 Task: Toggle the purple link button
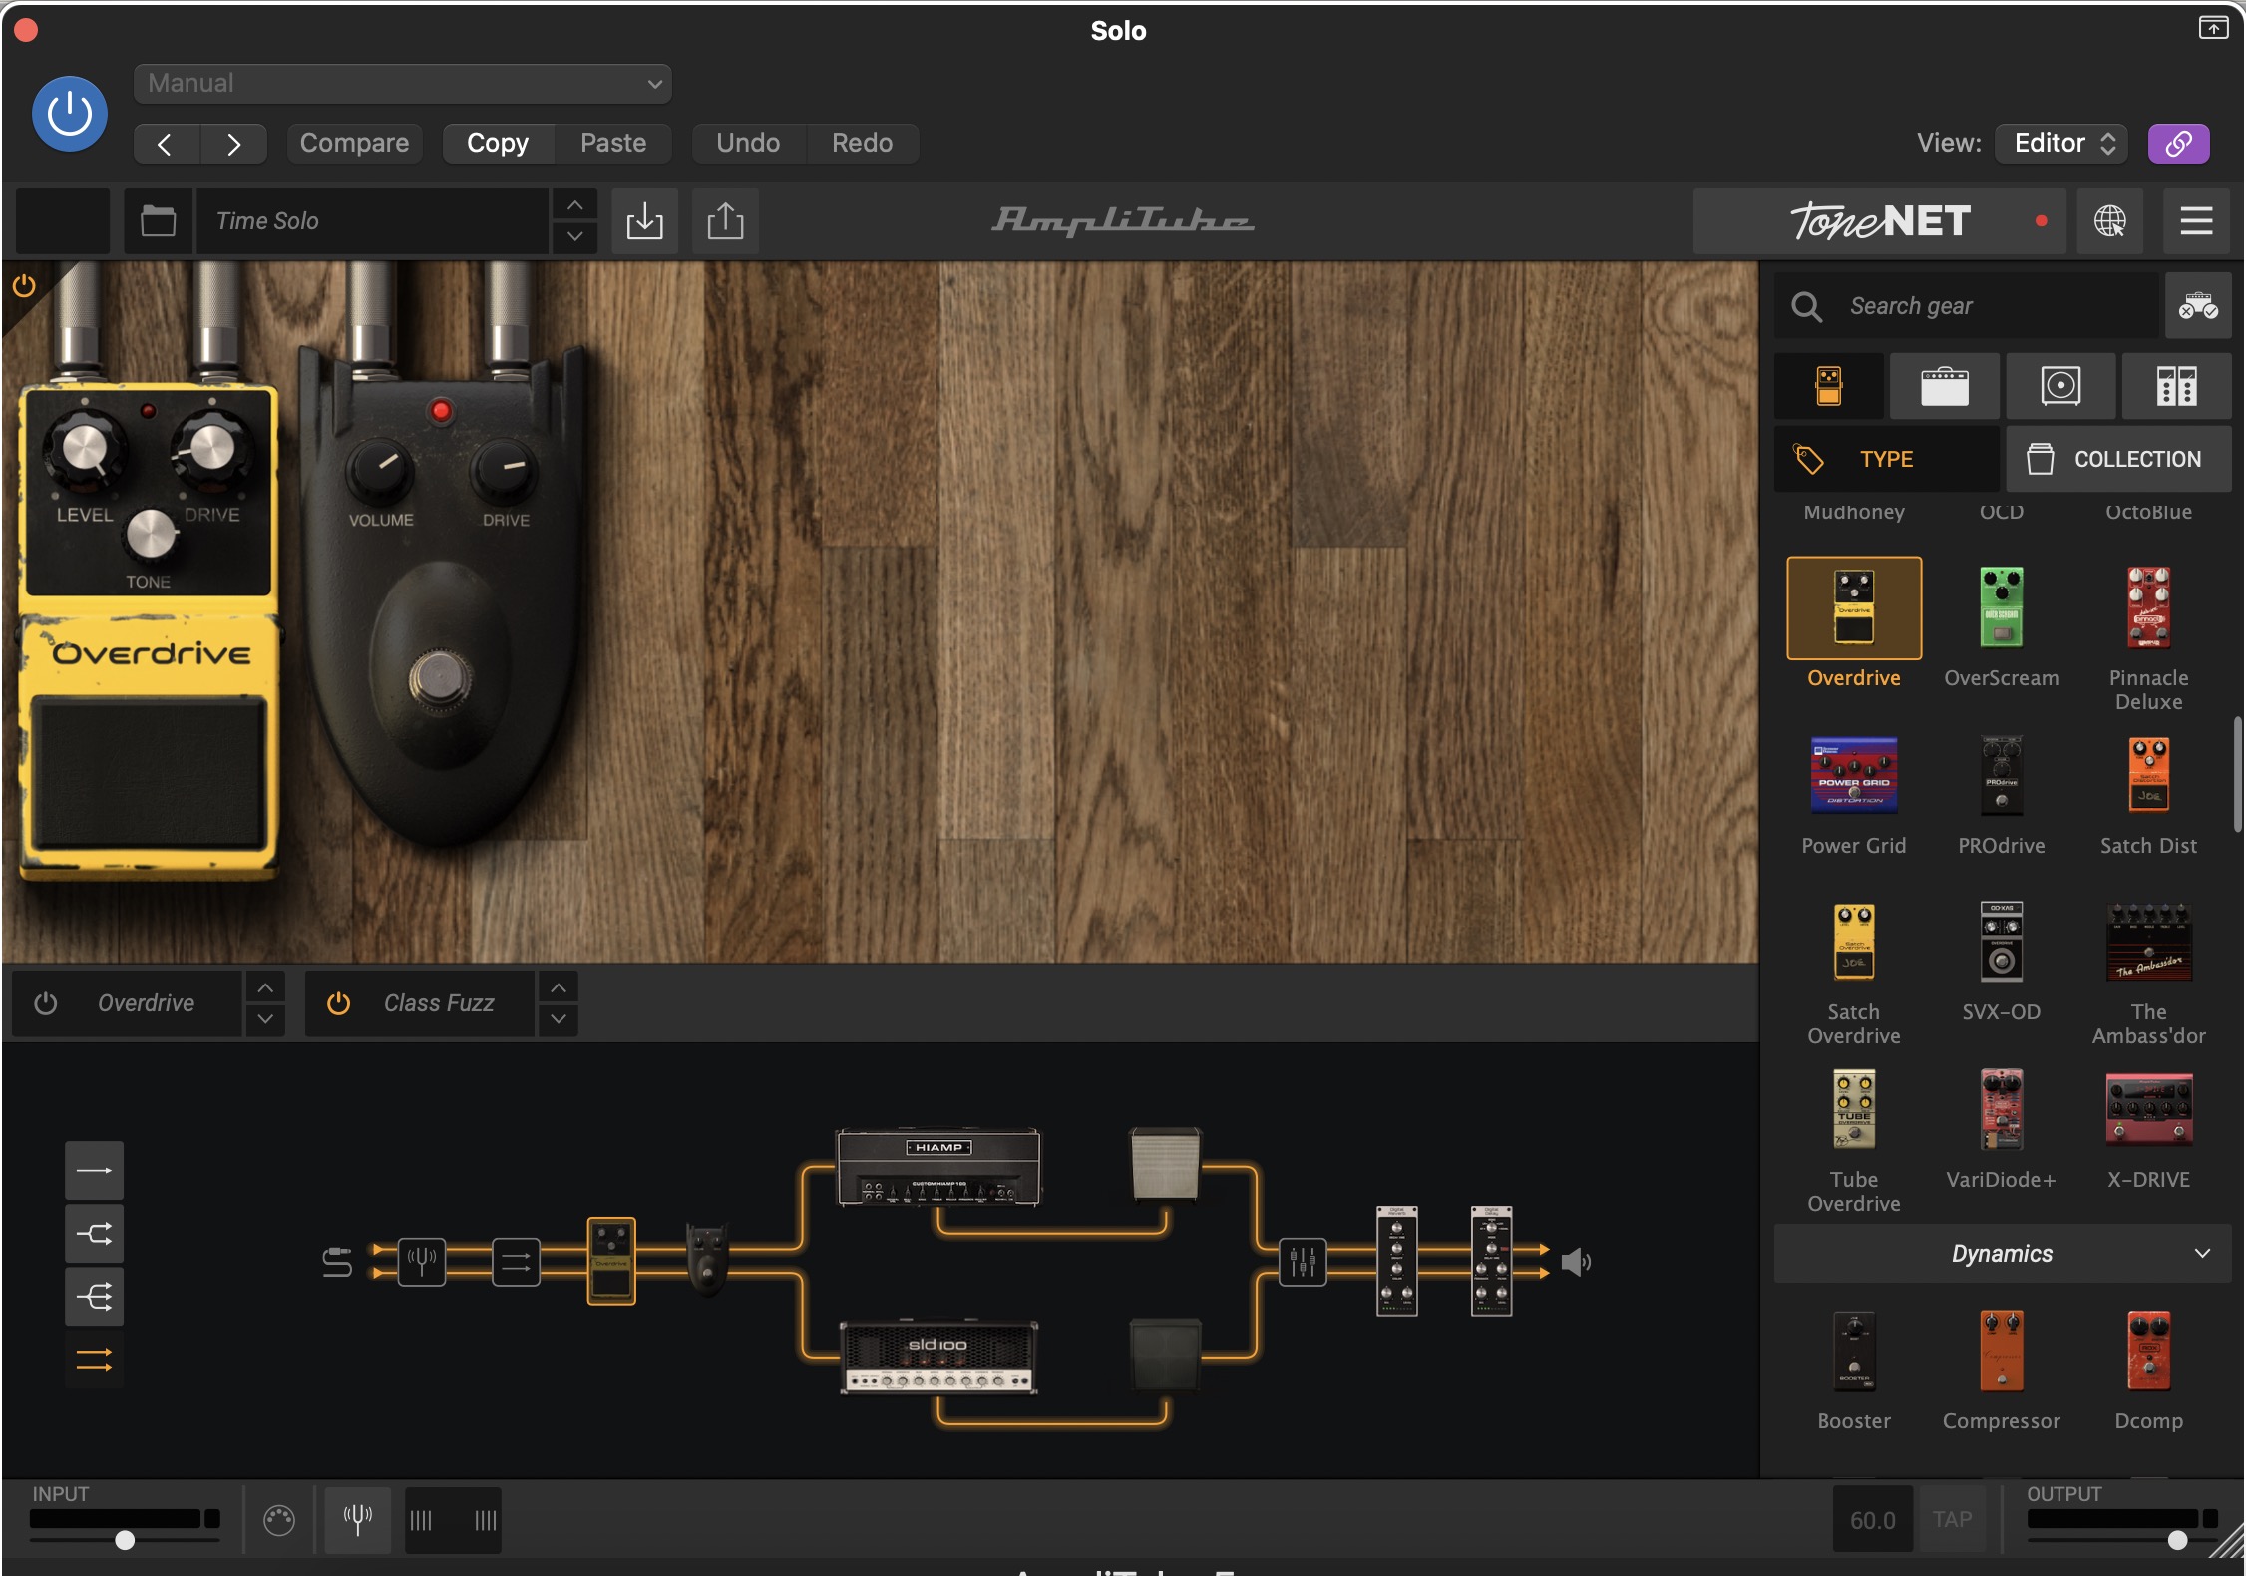point(2178,144)
